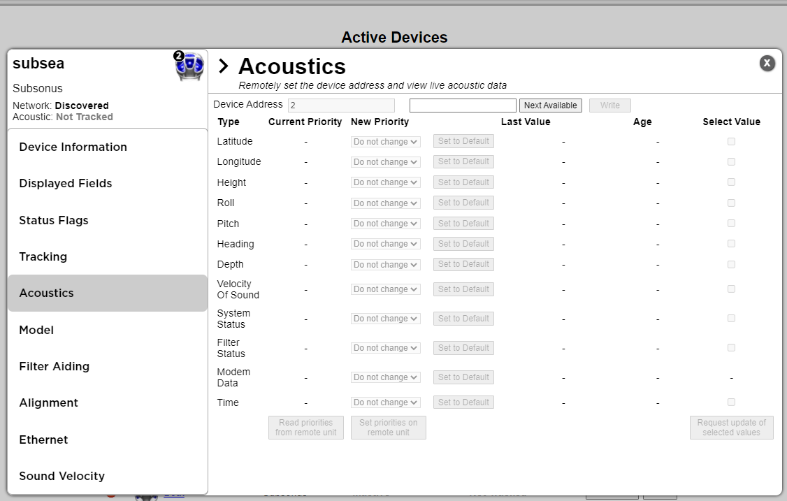Set System Status priority to default

464,319
